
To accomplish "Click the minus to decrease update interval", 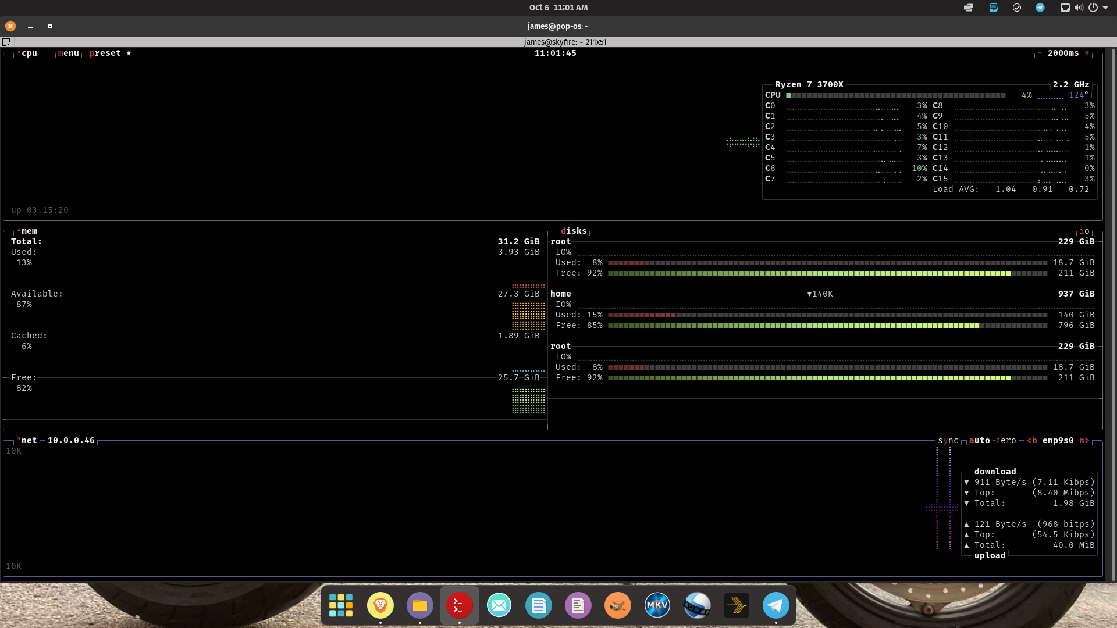I will pos(1040,53).
